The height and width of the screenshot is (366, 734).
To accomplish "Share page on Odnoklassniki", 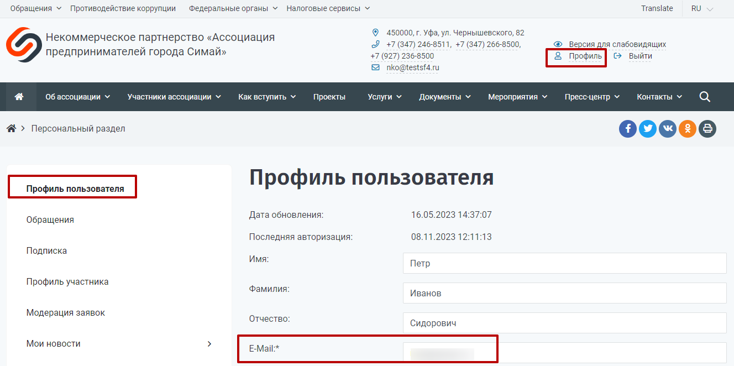I will pos(688,129).
